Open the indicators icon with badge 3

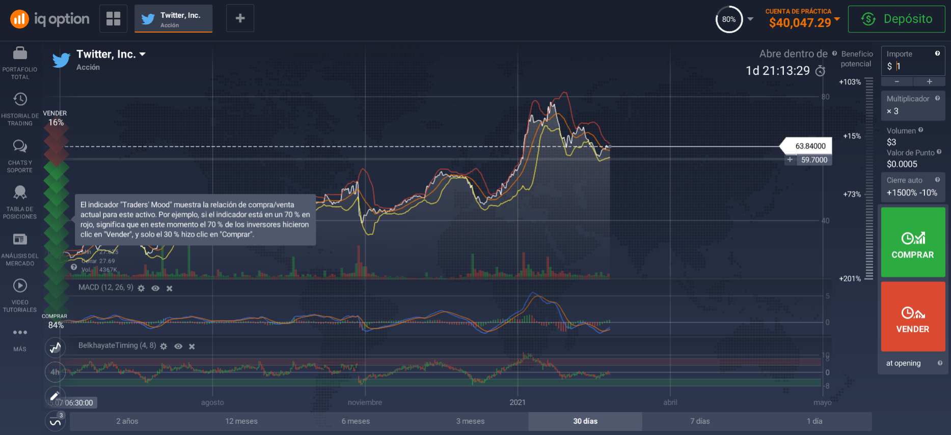coord(55,421)
